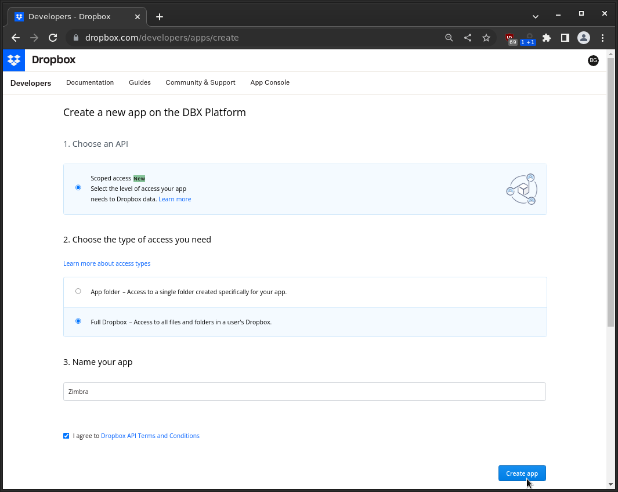Open the Documentation menu
618x492 pixels.
click(x=90, y=82)
